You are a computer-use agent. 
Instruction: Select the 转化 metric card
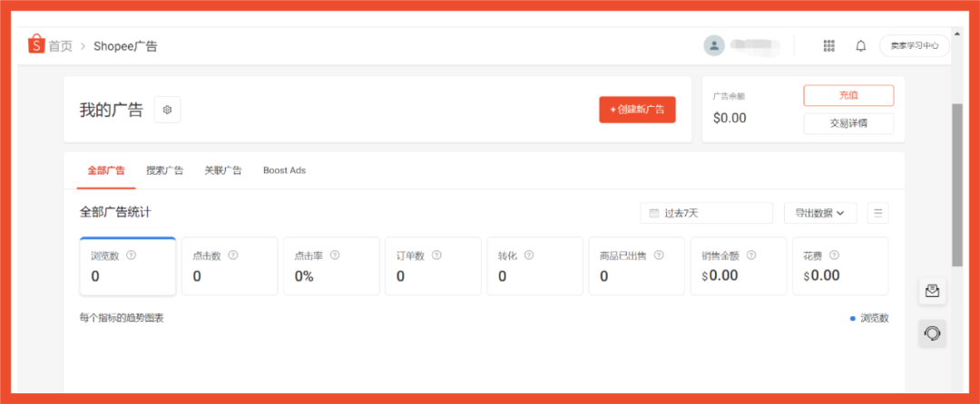coord(535,266)
